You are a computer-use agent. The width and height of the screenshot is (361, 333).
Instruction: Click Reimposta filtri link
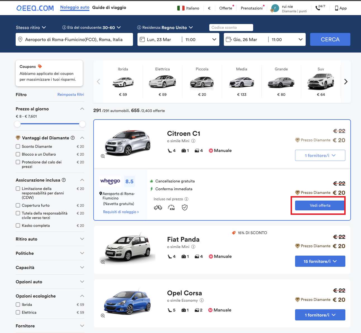coord(71,94)
